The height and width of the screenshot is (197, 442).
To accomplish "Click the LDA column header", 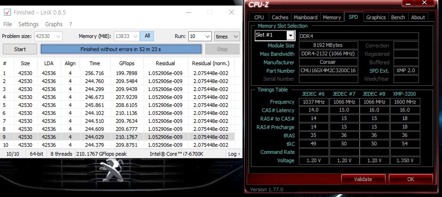I will (48, 63).
